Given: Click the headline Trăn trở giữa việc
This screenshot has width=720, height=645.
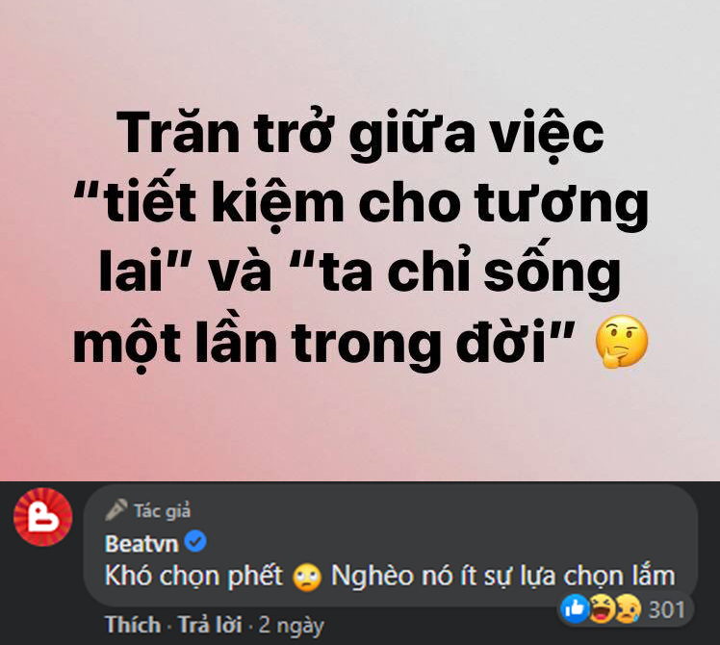Looking at the screenshot, I should click(360, 134).
